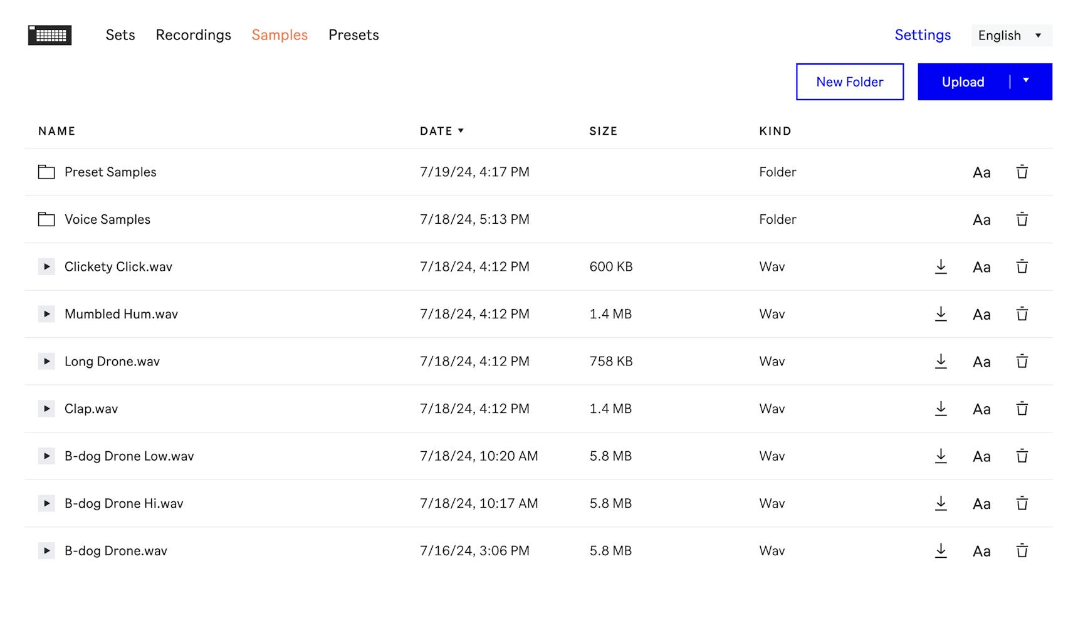Create a New Folder
1078x628 pixels.
pyautogui.click(x=849, y=82)
